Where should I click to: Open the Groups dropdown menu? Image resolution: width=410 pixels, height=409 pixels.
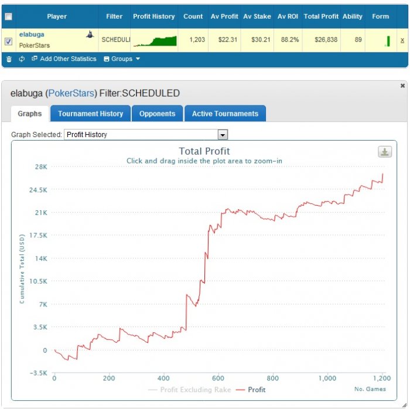tap(122, 59)
